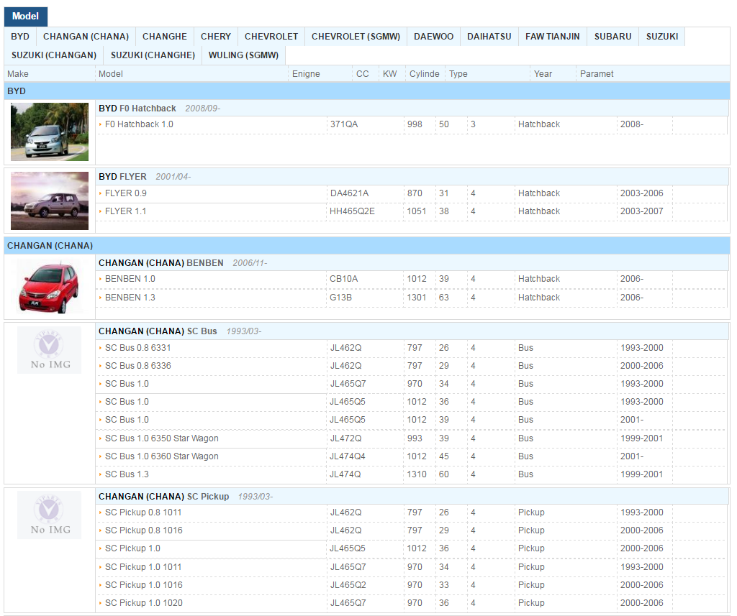Click engine code JL472Q
737x616 pixels.
coord(345,438)
